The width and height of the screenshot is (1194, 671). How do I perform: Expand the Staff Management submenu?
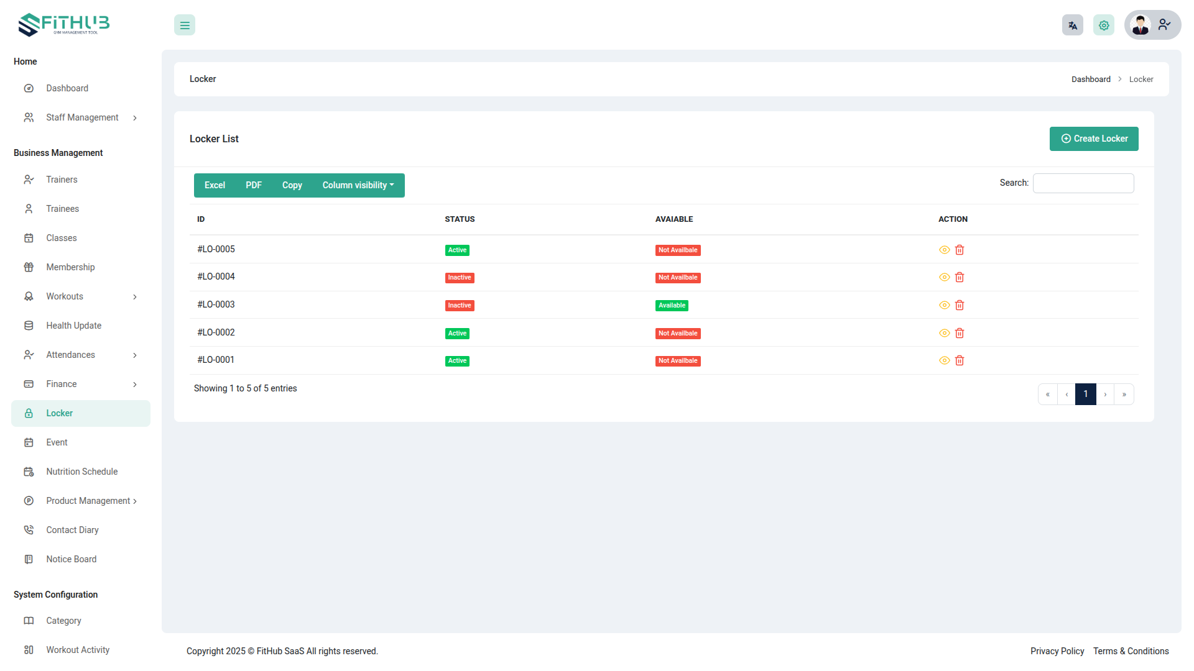[x=82, y=117]
